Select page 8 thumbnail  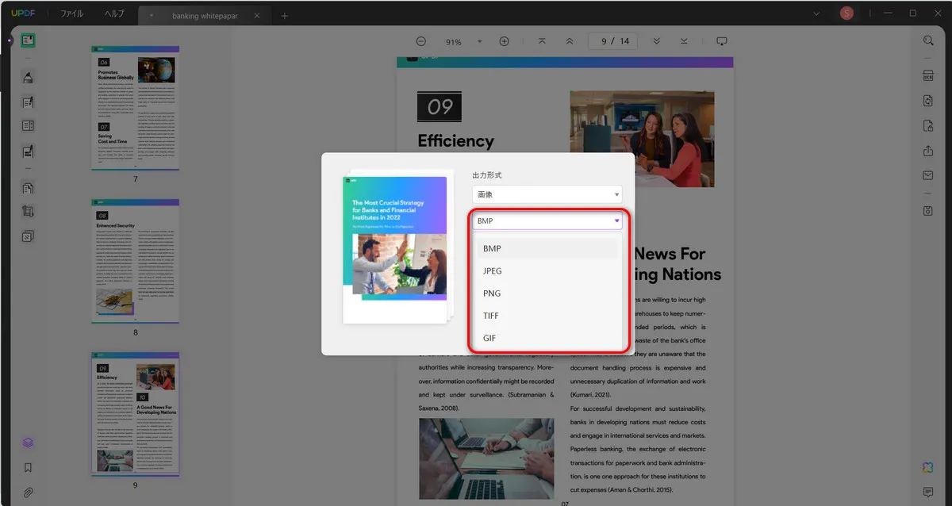pyautogui.click(x=135, y=261)
